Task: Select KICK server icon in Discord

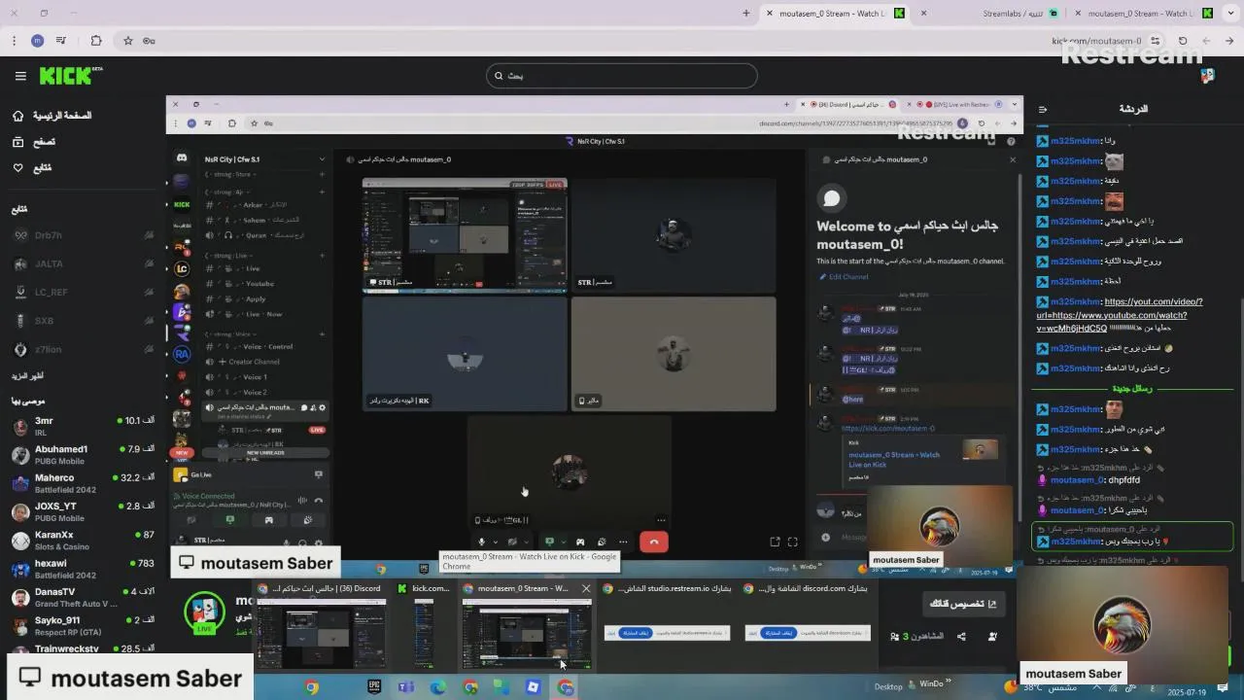Action: tap(182, 204)
